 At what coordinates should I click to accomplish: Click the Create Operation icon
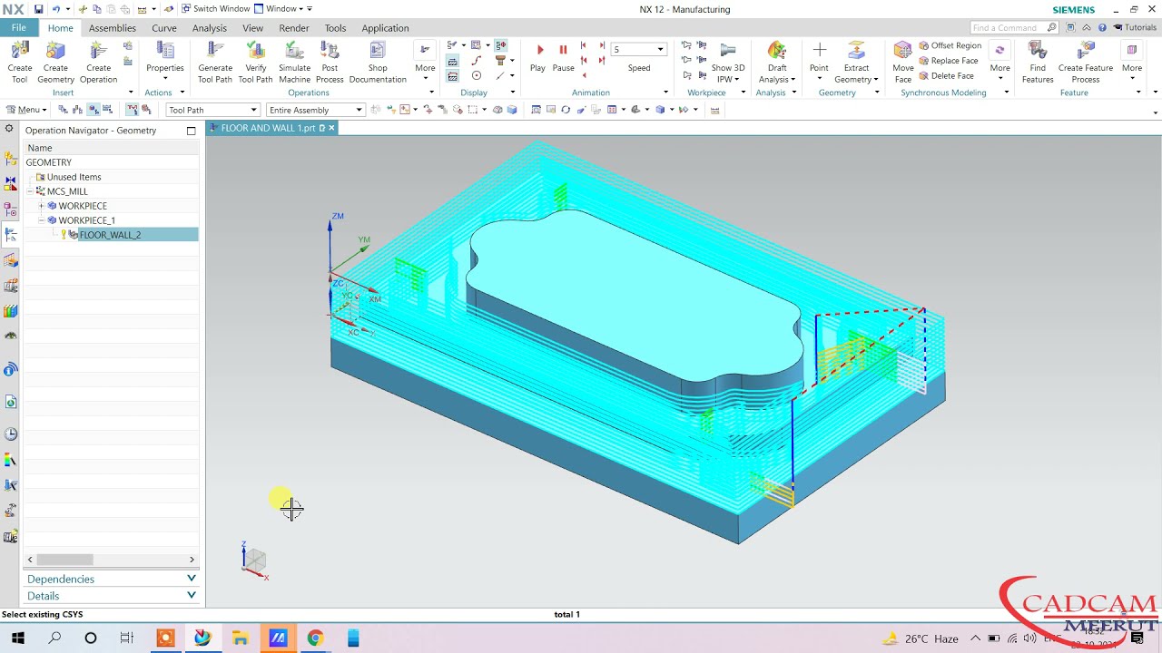pos(98,62)
